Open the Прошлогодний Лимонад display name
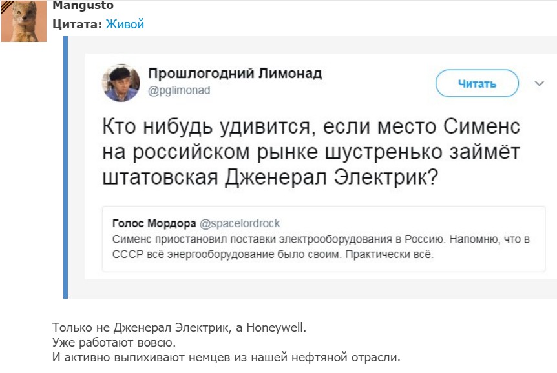Screen dimensions: 557x373 pos(235,73)
